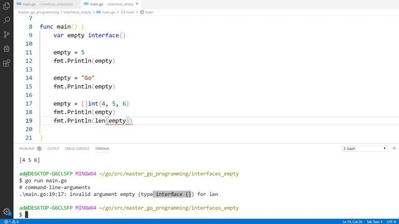Screen dimensions: 399x224
Task: Click errors and warnings status indicator
Action: (x=11, y=222)
